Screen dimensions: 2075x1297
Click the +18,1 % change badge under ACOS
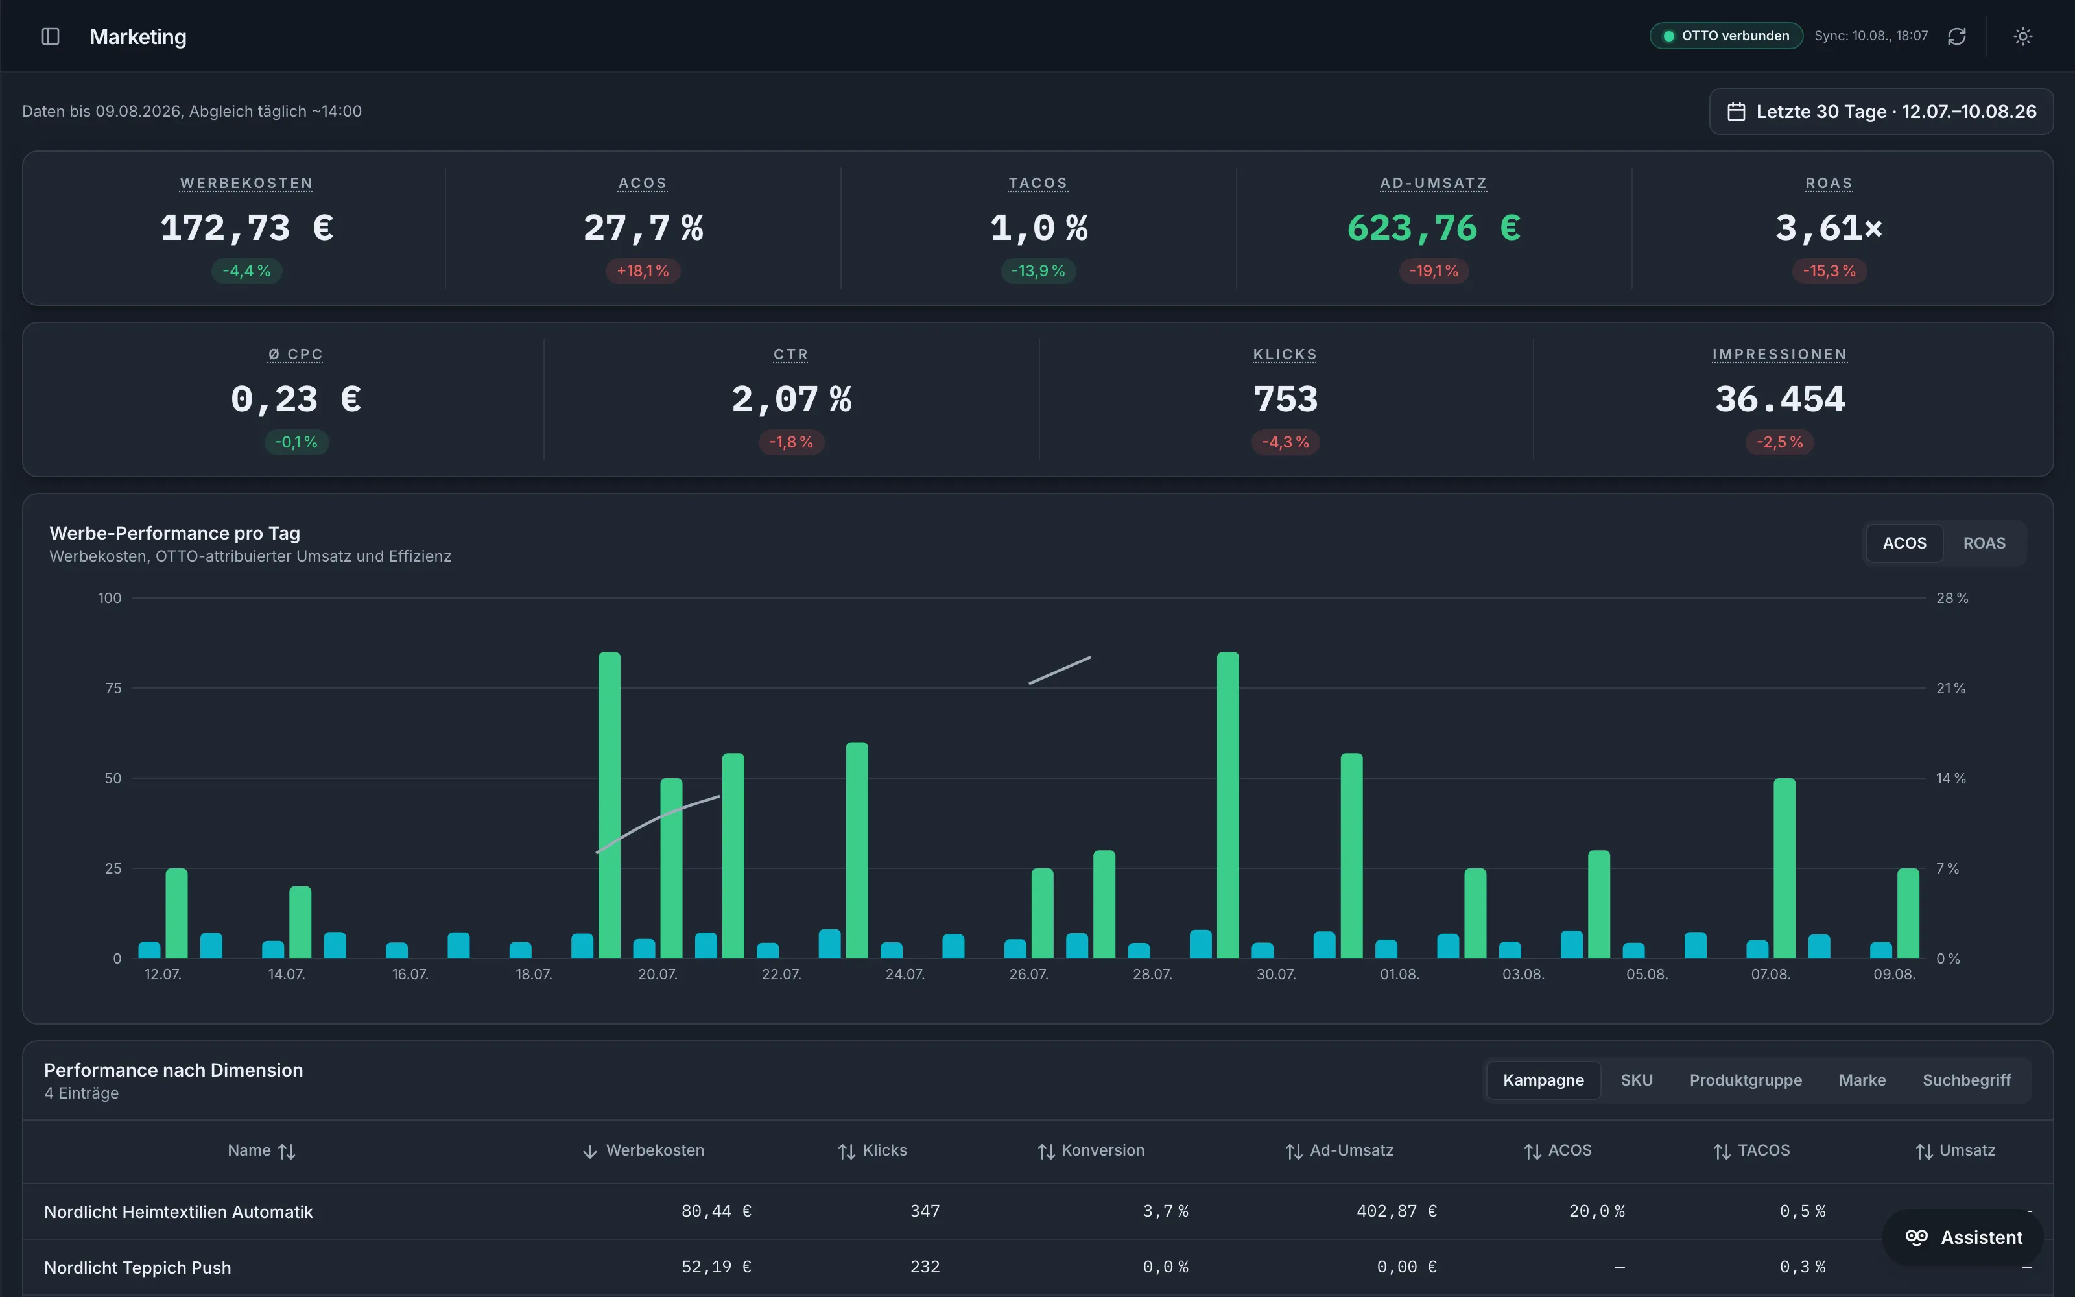click(x=643, y=271)
